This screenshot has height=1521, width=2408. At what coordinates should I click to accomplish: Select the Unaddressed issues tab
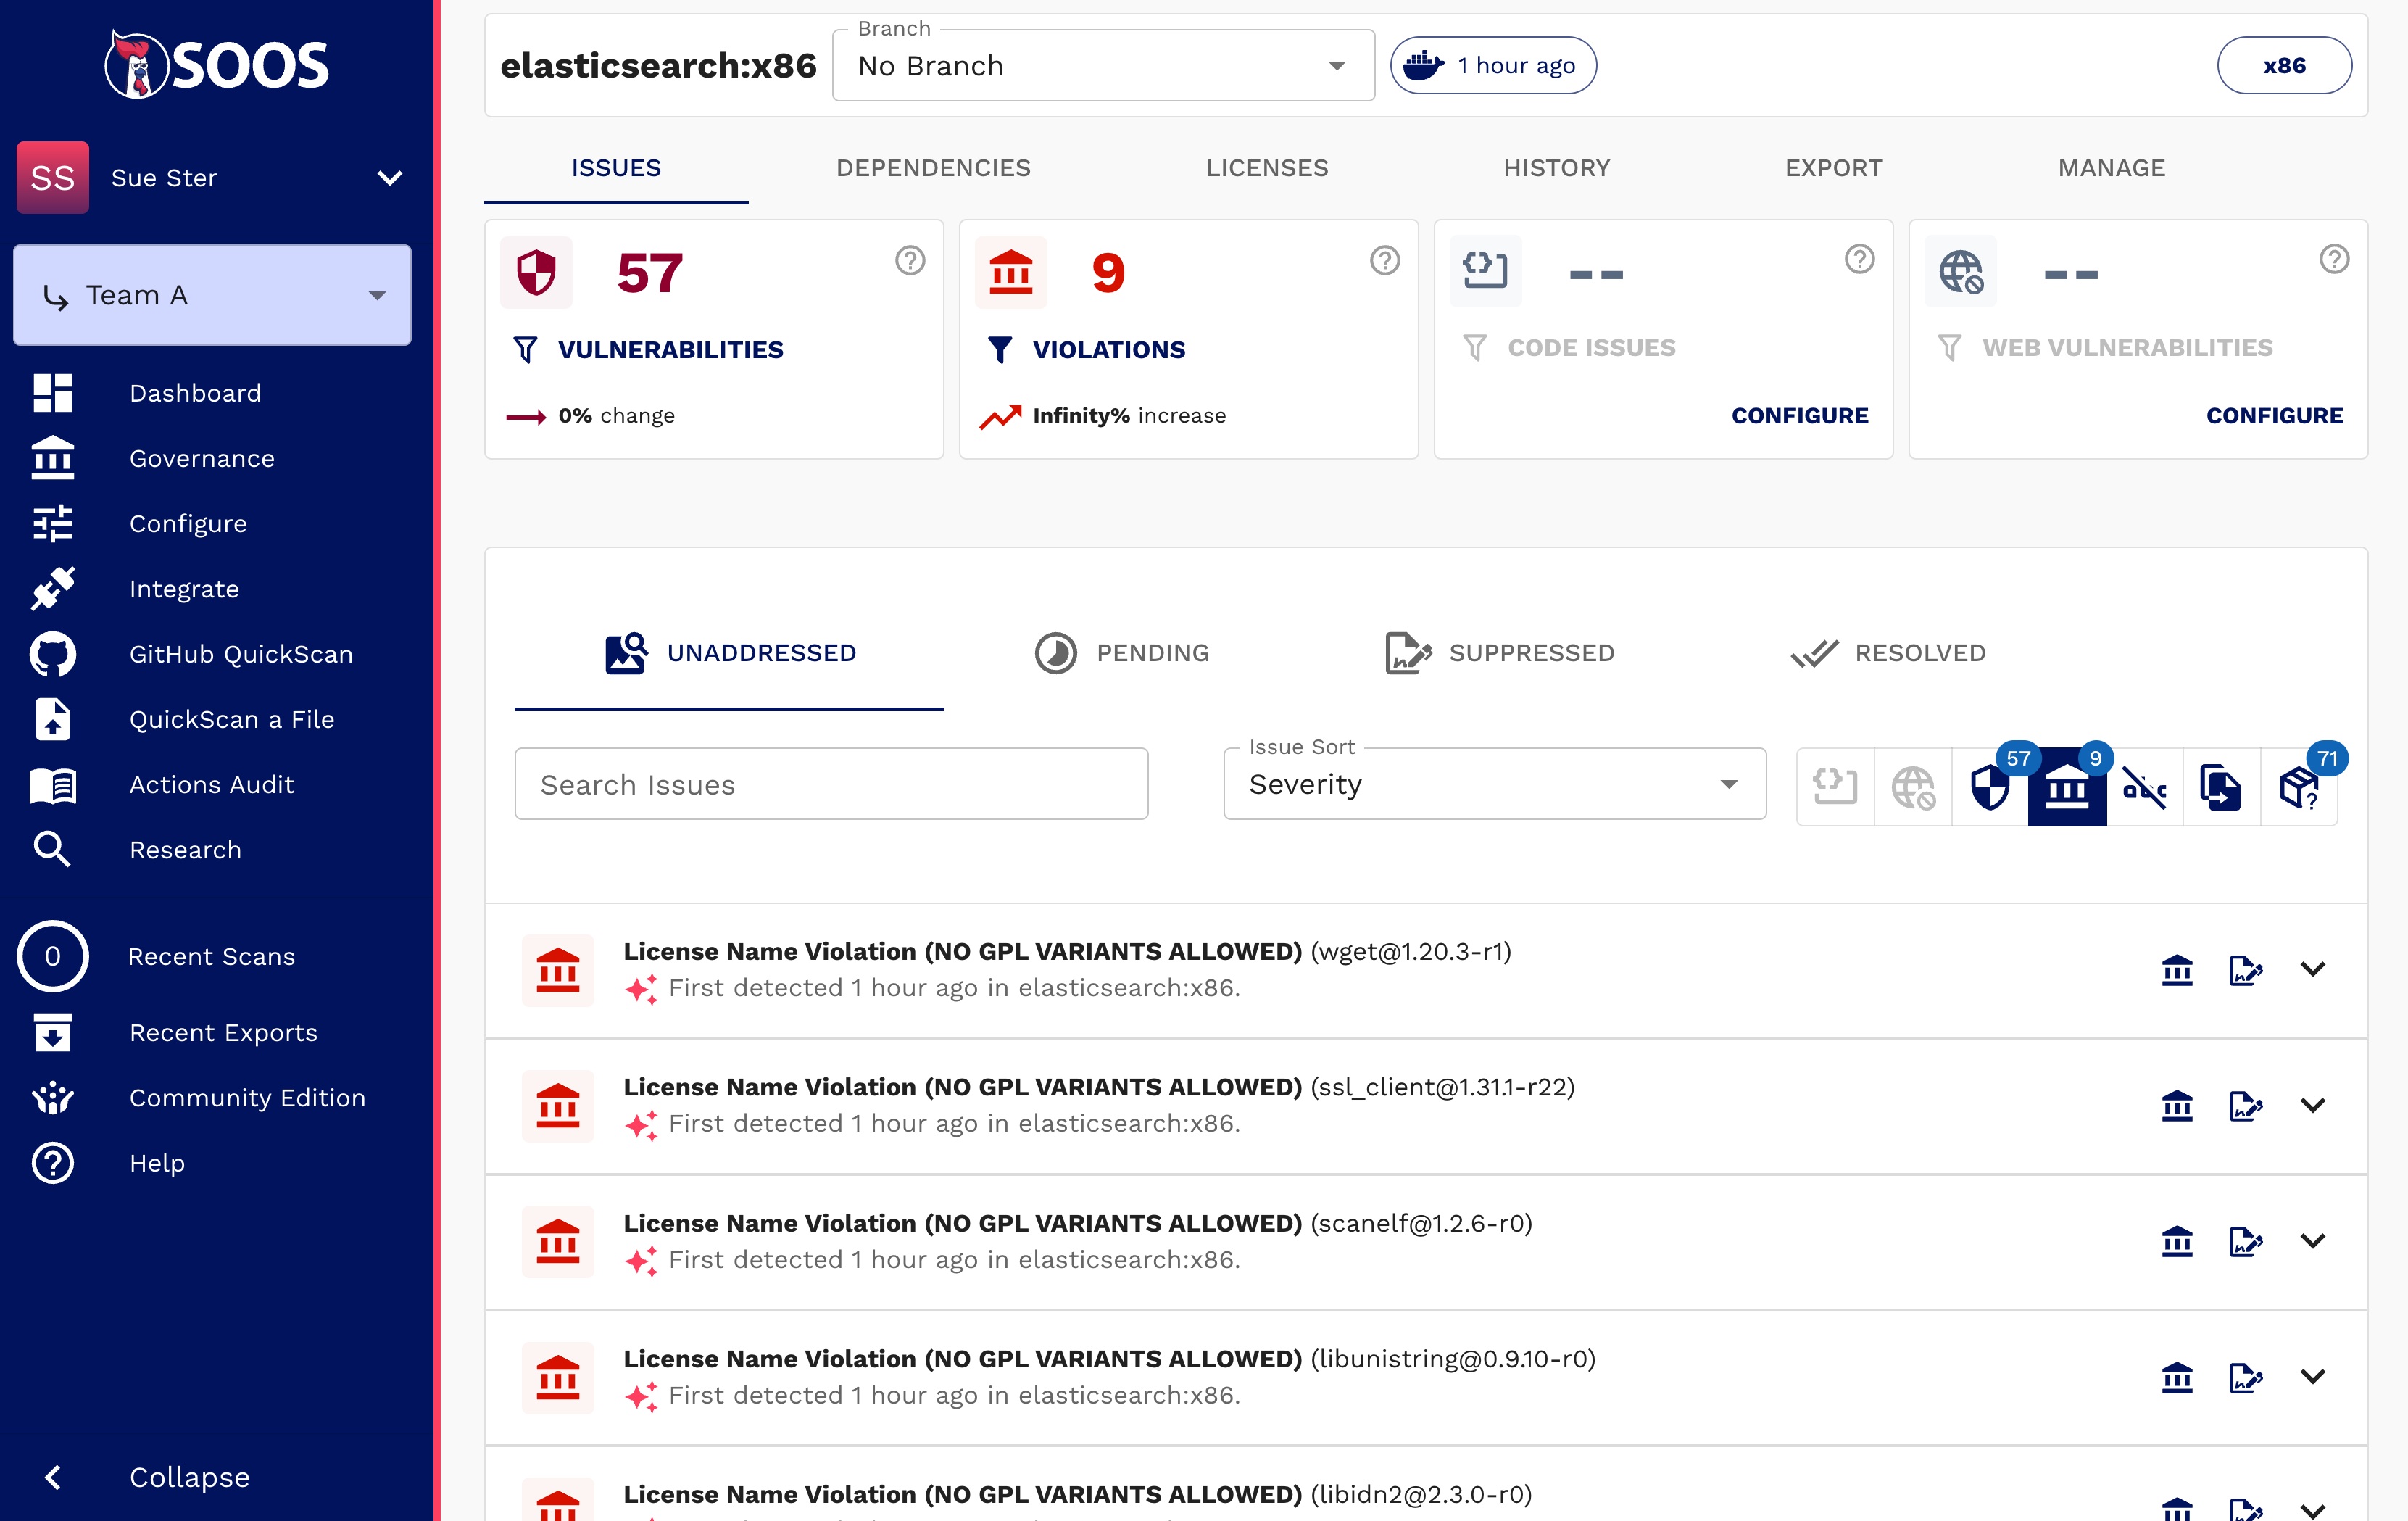[729, 653]
